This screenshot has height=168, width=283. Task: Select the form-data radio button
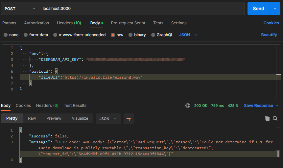coord(26,35)
